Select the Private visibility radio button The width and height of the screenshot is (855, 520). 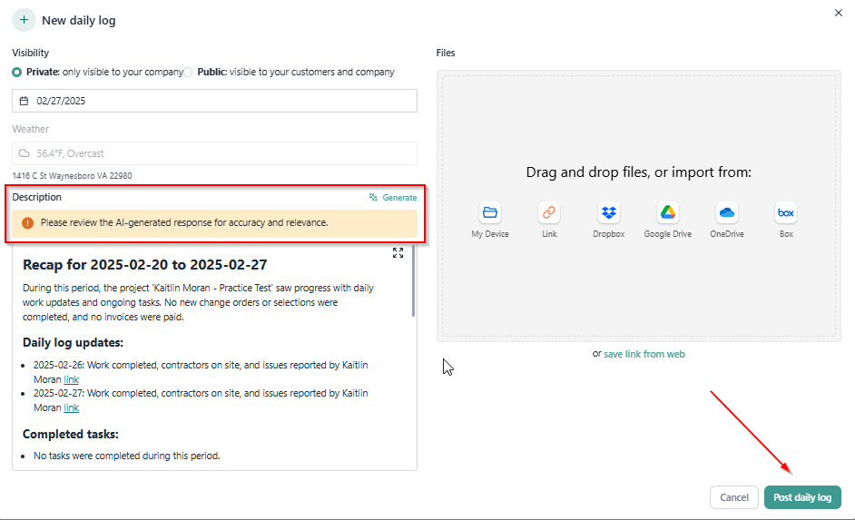[x=17, y=72]
